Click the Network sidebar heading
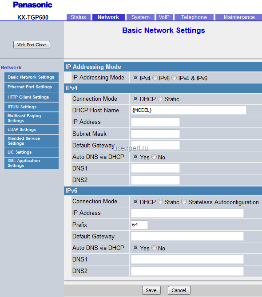 (11, 67)
